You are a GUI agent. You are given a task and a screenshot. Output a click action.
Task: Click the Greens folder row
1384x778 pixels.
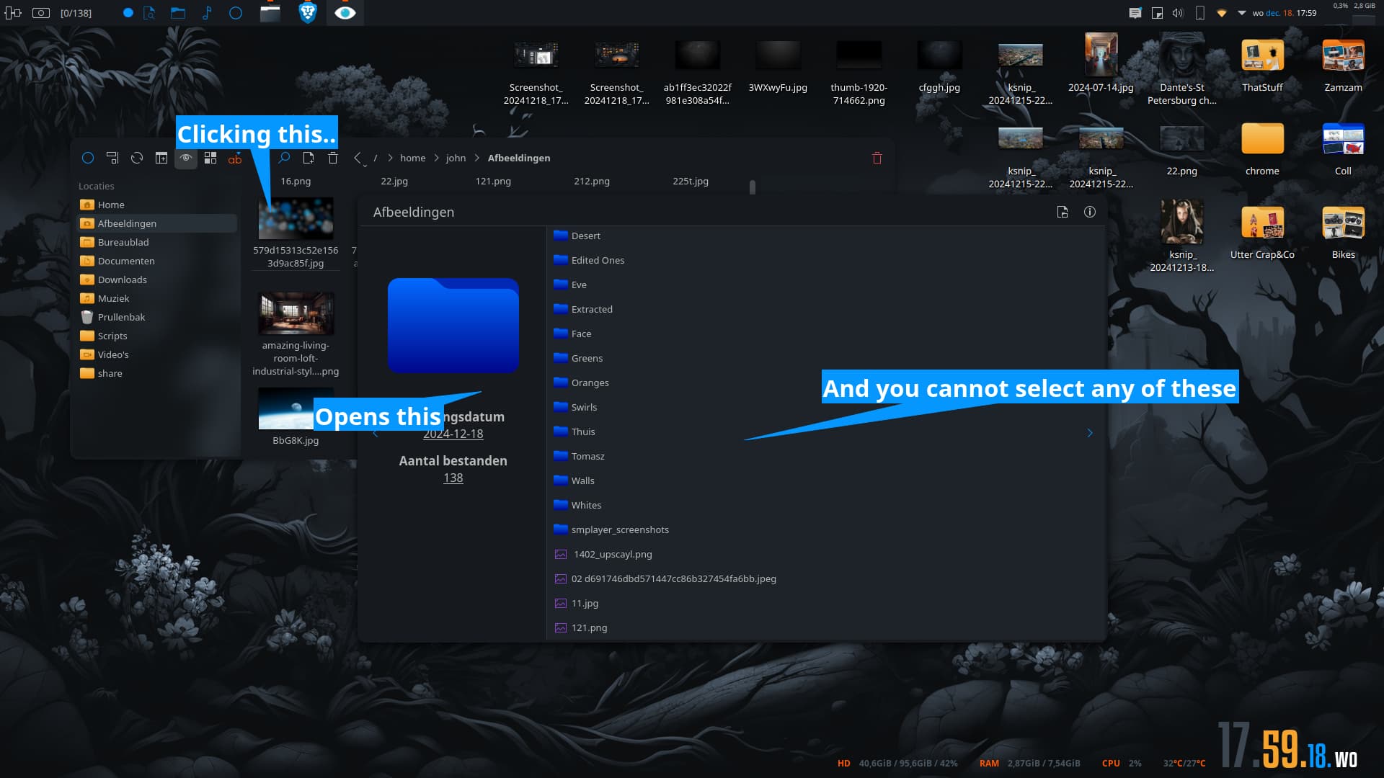[x=825, y=358]
